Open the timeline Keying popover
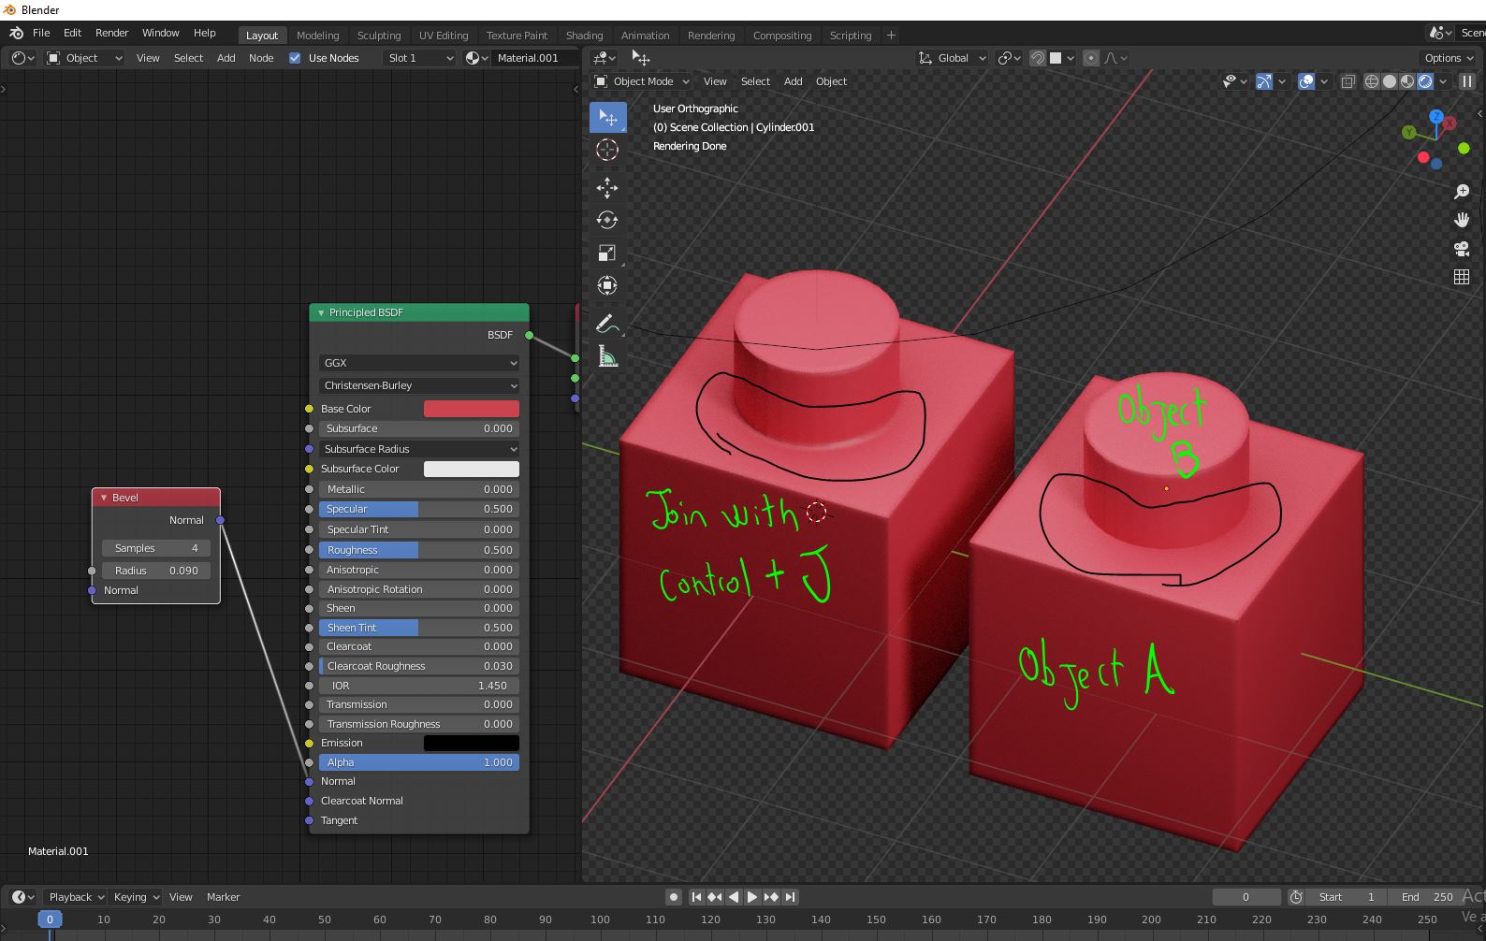Image resolution: width=1486 pixels, height=941 pixels. point(136,897)
